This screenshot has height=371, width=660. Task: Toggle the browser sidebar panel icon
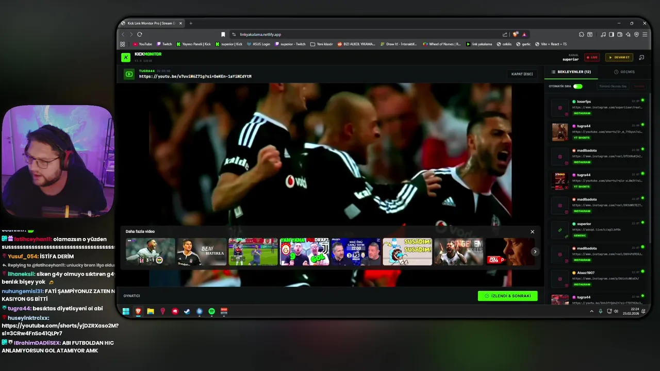pyautogui.click(x=612, y=34)
